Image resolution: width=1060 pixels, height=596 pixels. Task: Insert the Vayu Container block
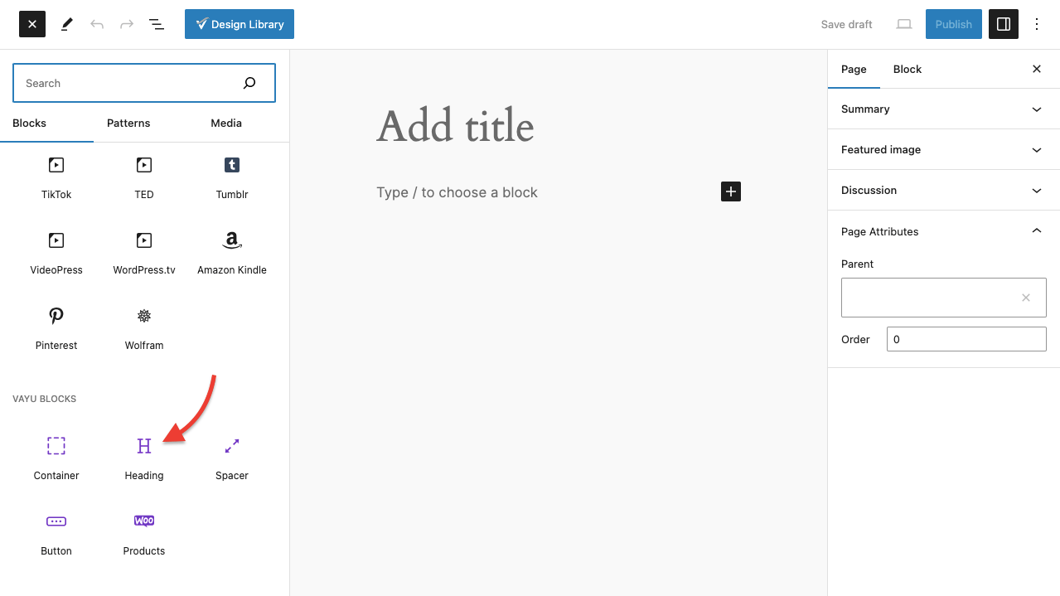coord(56,457)
